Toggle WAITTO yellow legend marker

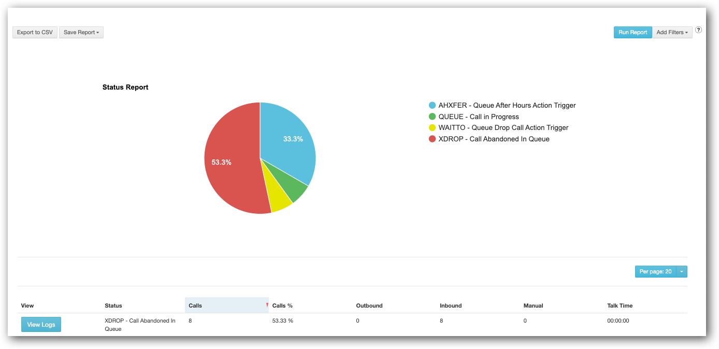pos(432,127)
